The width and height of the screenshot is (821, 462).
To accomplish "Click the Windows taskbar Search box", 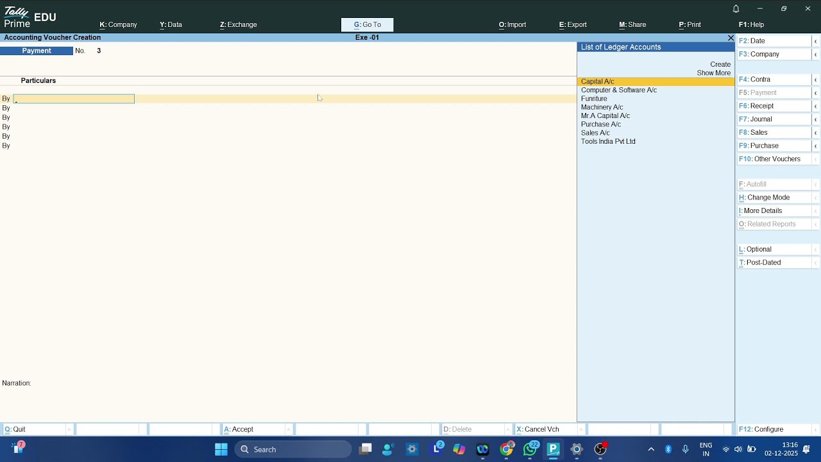I will click(293, 449).
